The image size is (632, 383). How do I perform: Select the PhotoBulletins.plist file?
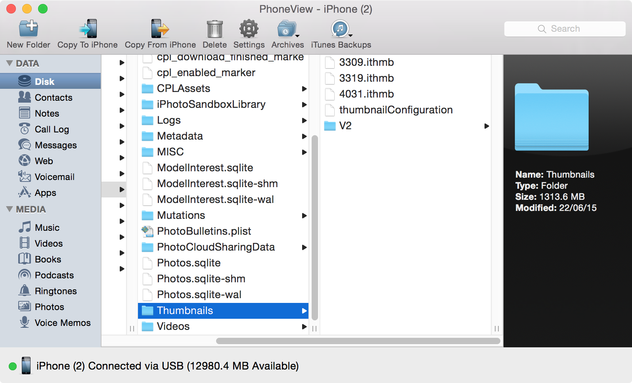[223, 232]
